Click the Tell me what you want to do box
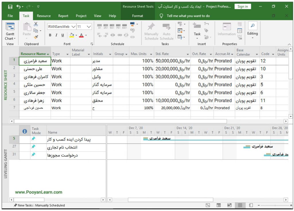The width and height of the screenshot is (294, 211). tap(188, 16)
